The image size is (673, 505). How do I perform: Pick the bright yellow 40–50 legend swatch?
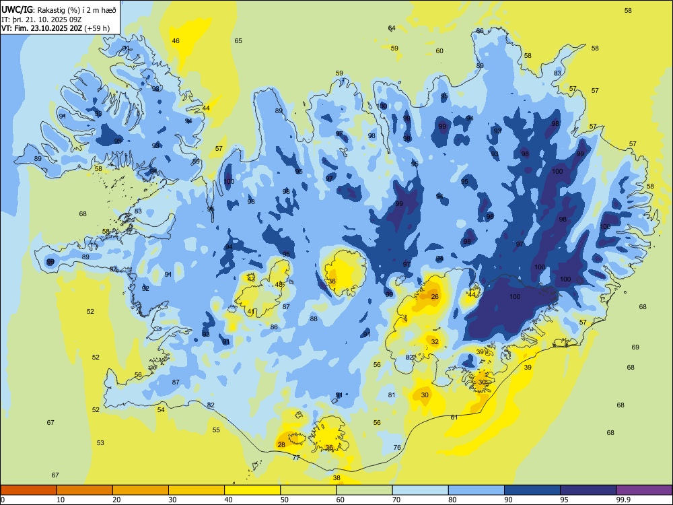[x=252, y=490]
